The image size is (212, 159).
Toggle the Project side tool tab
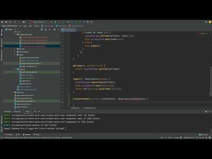pos(2,32)
